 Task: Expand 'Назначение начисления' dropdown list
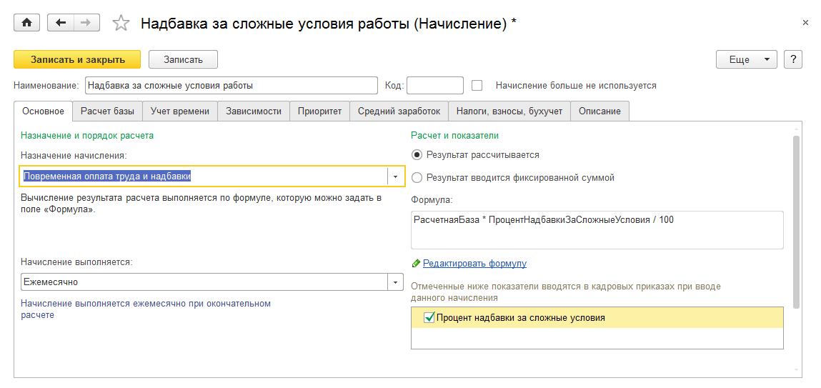coord(396,176)
